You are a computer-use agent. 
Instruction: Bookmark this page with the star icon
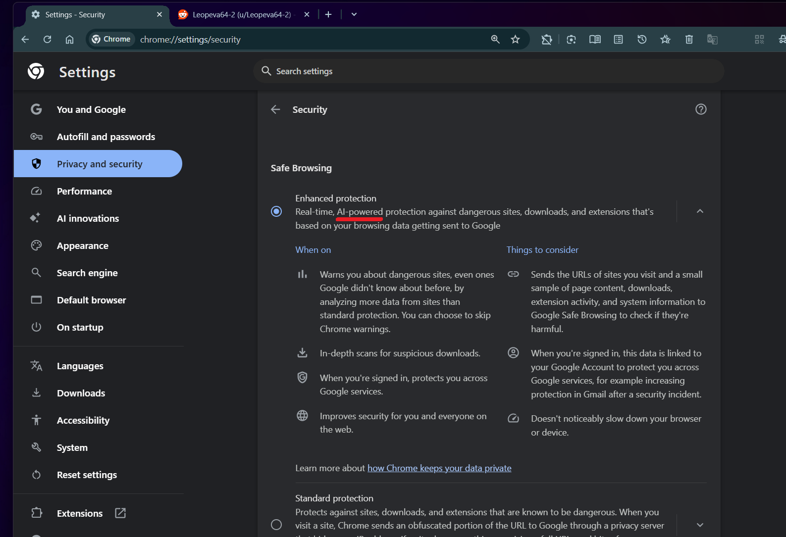[516, 40]
